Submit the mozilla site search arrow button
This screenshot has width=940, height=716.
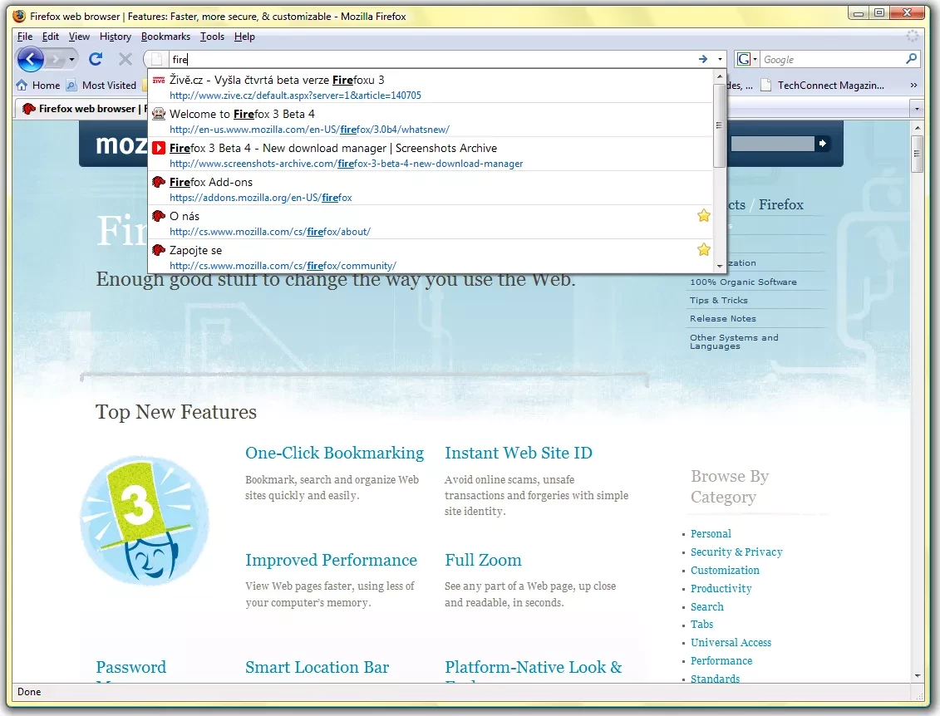[x=823, y=144]
